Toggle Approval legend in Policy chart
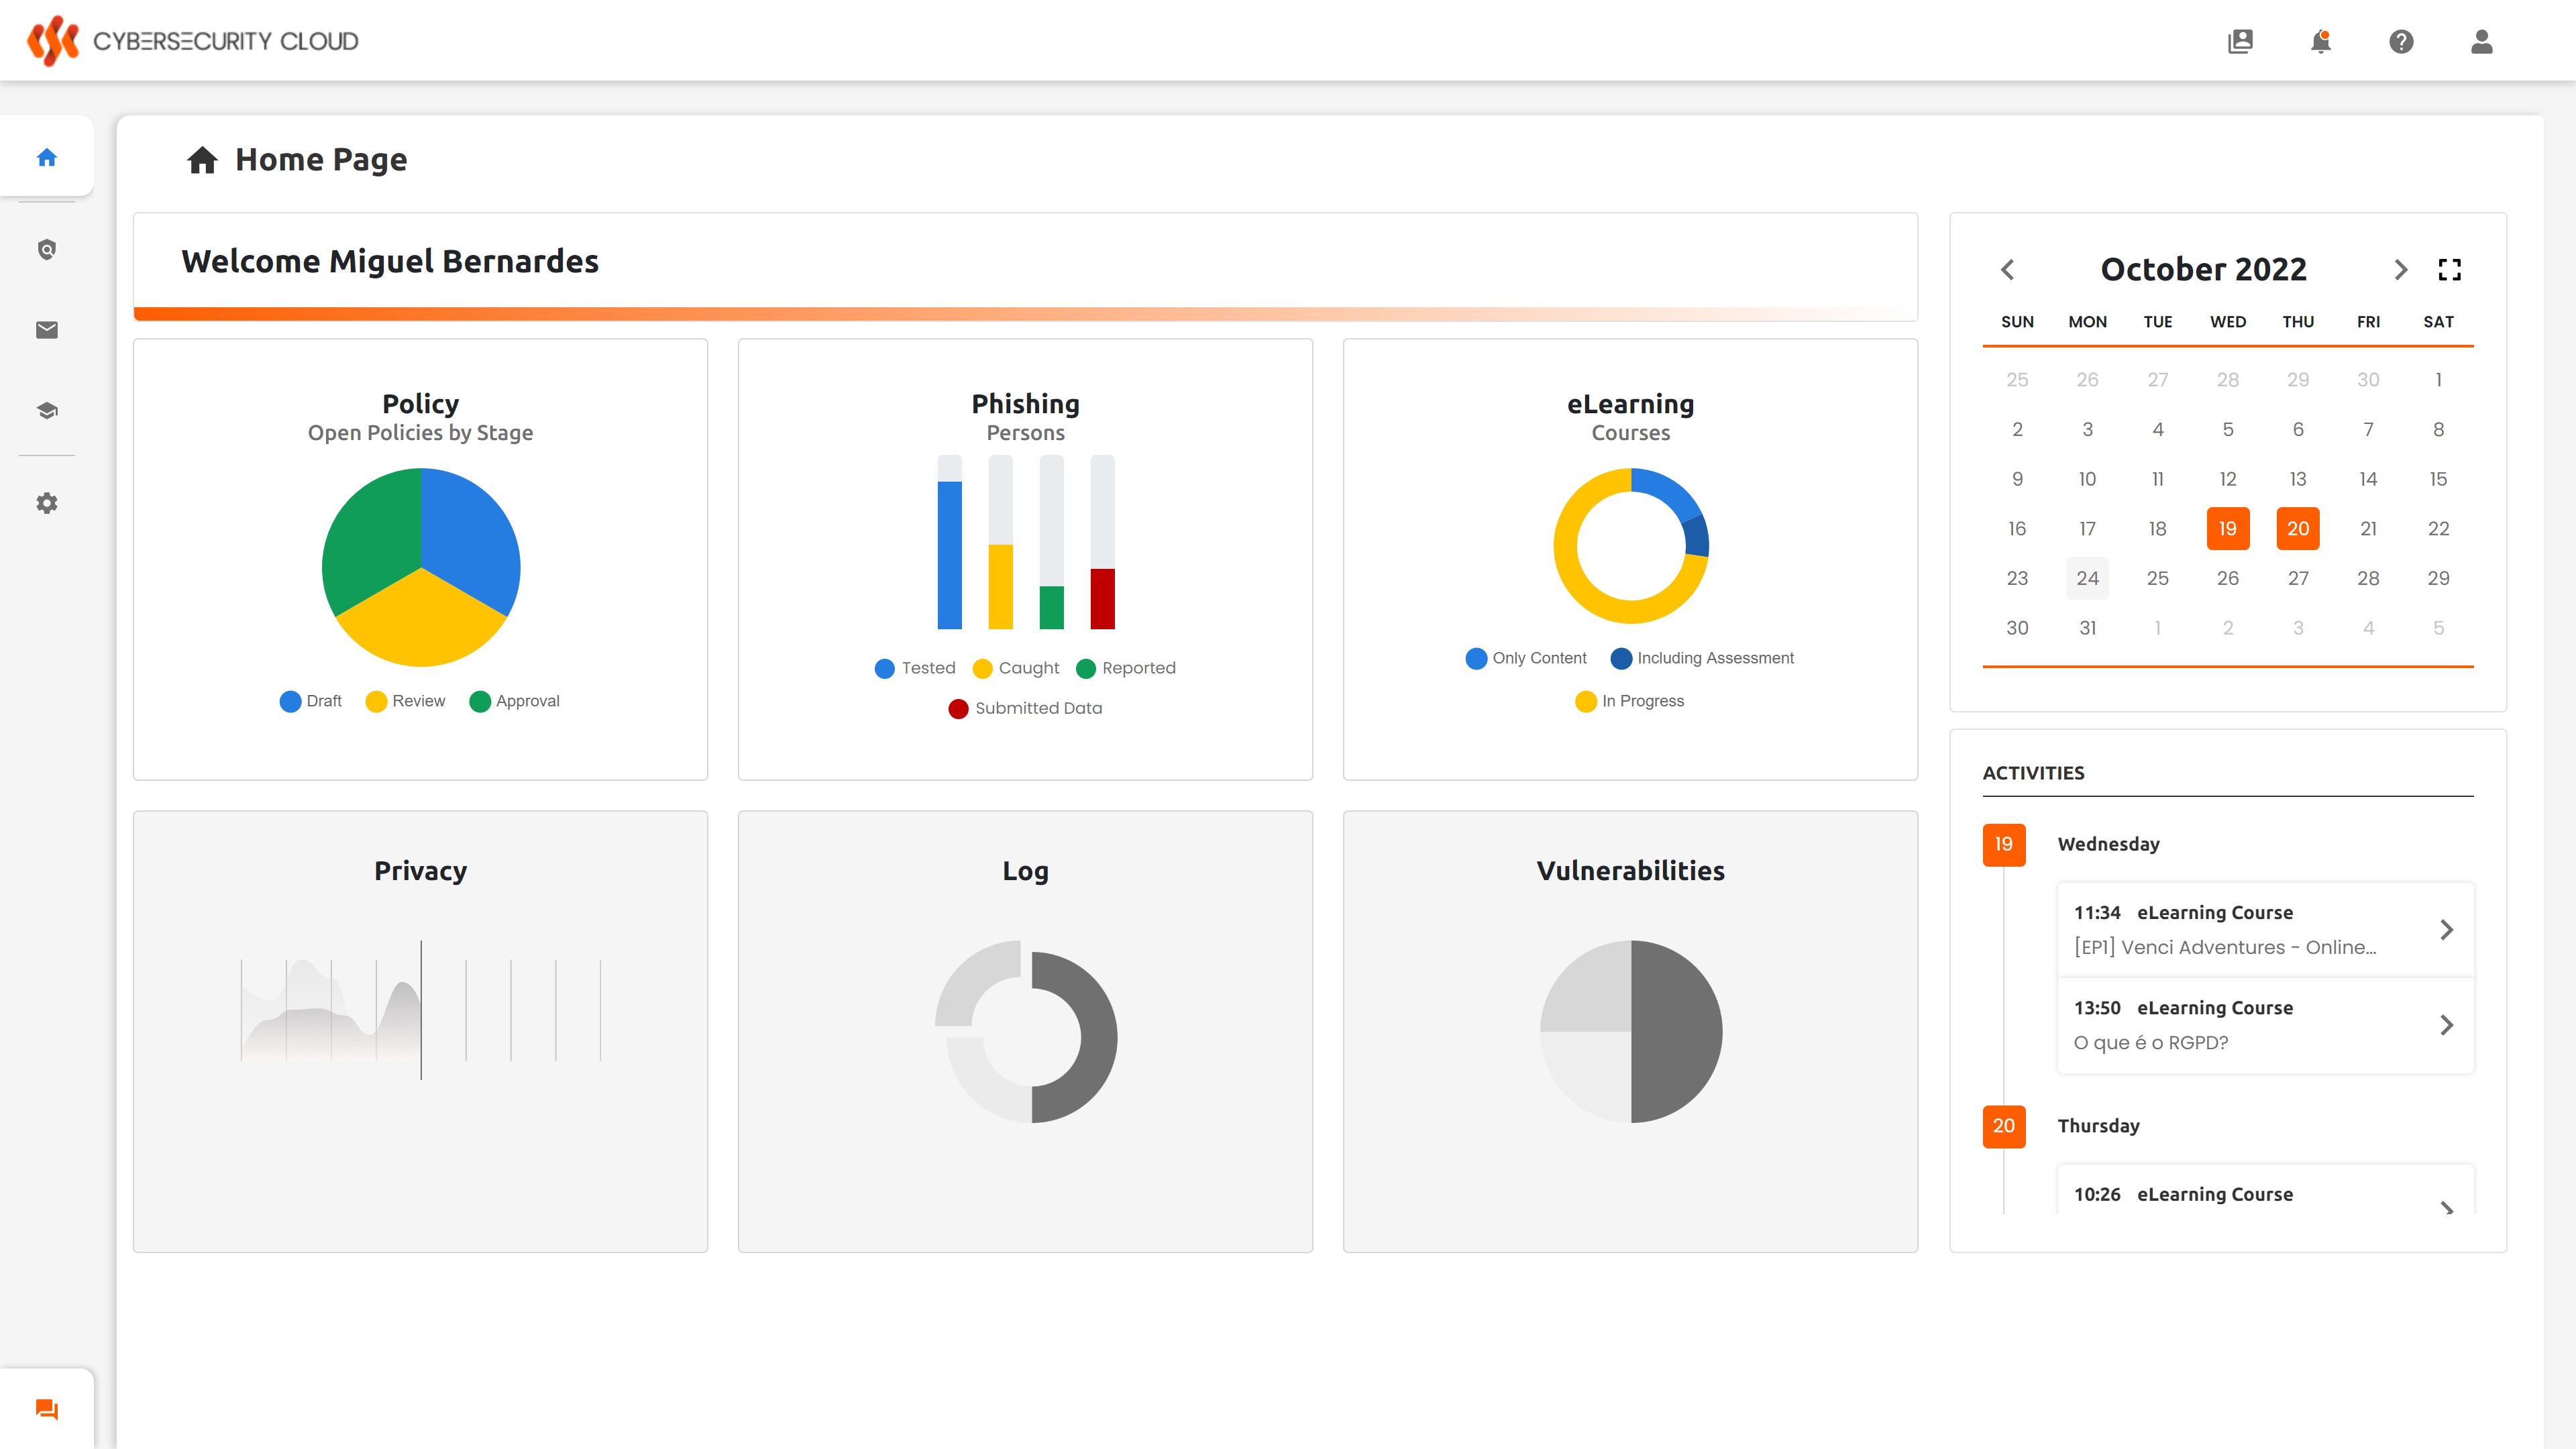2576x1449 pixels. (514, 701)
